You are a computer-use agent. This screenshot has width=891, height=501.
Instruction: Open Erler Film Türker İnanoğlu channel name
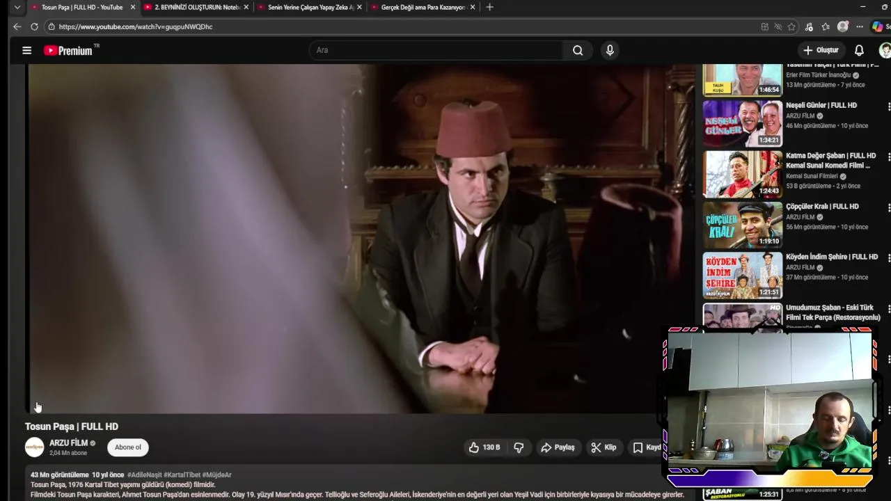[818, 75]
